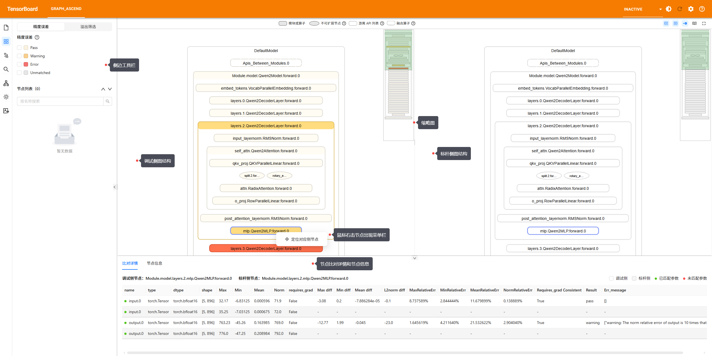Click help icon next to 融合算子

413,23
